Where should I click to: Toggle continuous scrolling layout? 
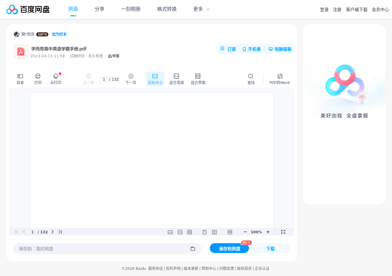[230, 232]
